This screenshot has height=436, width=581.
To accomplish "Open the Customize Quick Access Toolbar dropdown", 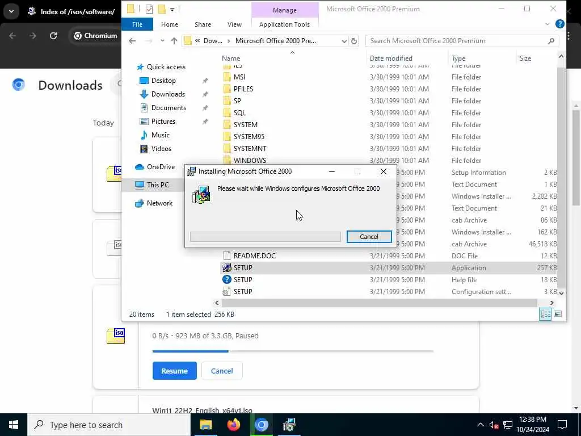I will tap(172, 9).
